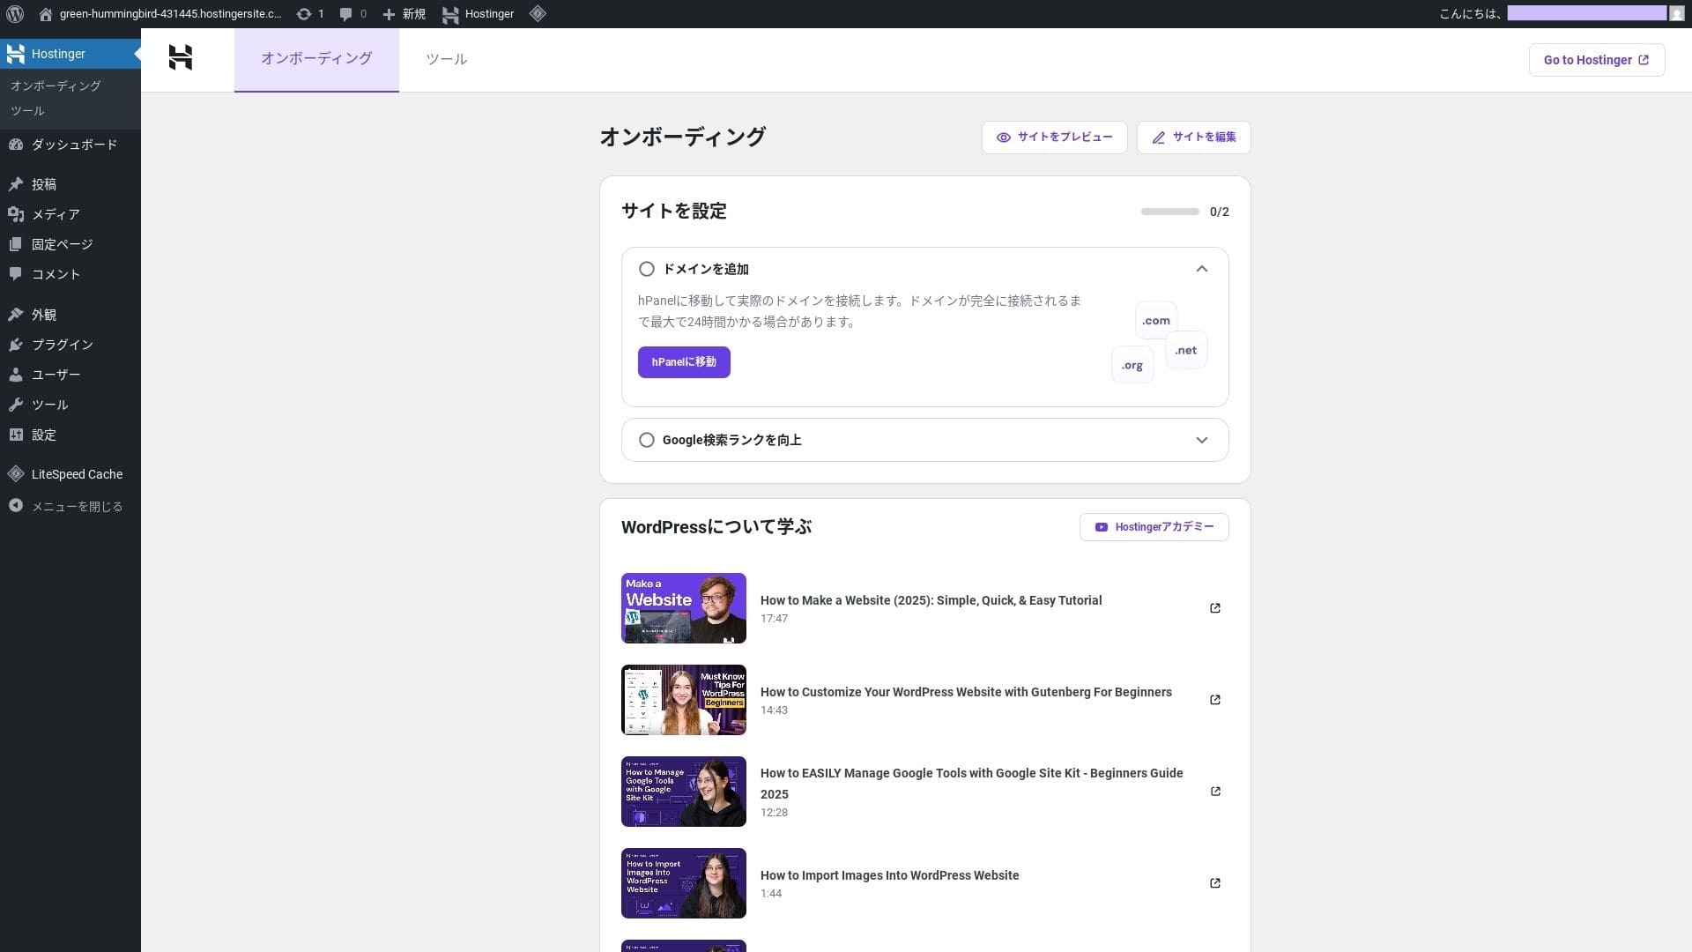Image resolution: width=1692 pixels, height=952 pixels.
Task: Mark ドメインを追加 step circle as done
Action: coord(647,270)
